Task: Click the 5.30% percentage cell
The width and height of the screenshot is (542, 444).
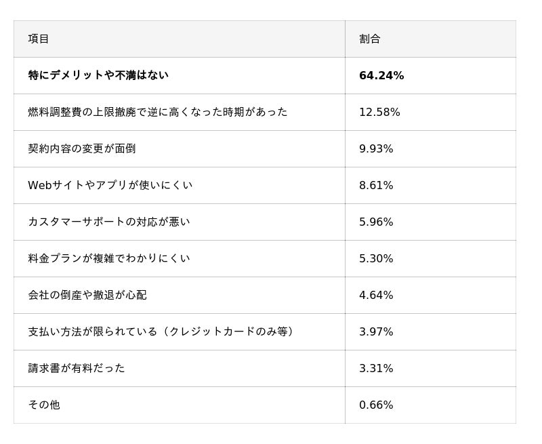Action: click(376, 258)
